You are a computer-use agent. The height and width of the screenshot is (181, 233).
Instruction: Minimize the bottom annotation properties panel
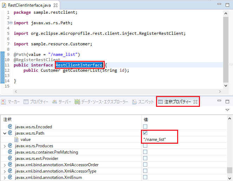pos(219,101)
